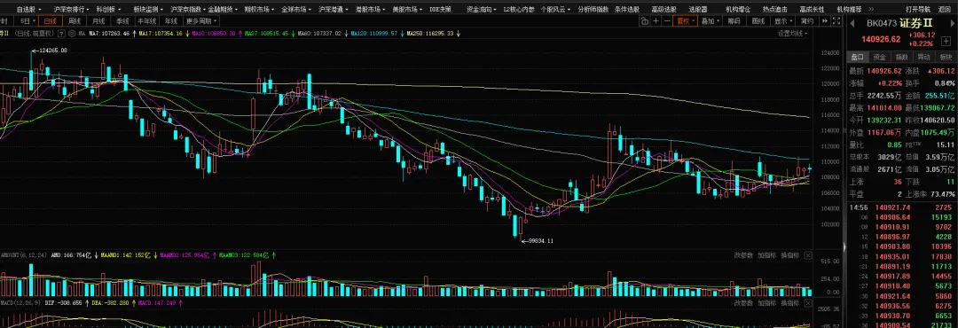The width and height of the screenshot is (958, 328).
Task: Switch to 月线 period tab
Action: pyautogui.click(x=99, y=20)
